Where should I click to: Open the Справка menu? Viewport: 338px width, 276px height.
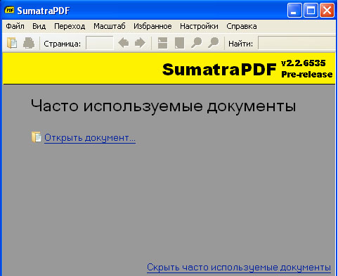pyautogui.click(x=242, y=26)
